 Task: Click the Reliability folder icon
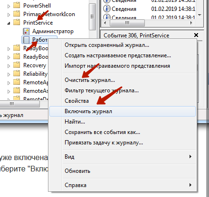[17, 73]
